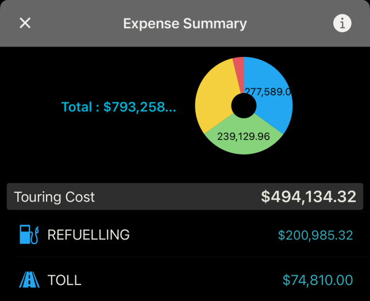Click the $200,985.32 refuelling amount
This screenshot has width=370, height=301.
point(315,235)
